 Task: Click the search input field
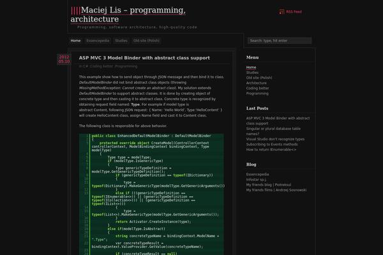coord(280,41)
